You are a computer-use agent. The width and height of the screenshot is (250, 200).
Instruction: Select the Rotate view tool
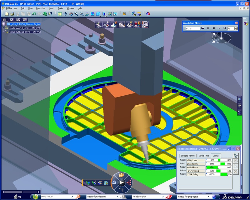71,14
